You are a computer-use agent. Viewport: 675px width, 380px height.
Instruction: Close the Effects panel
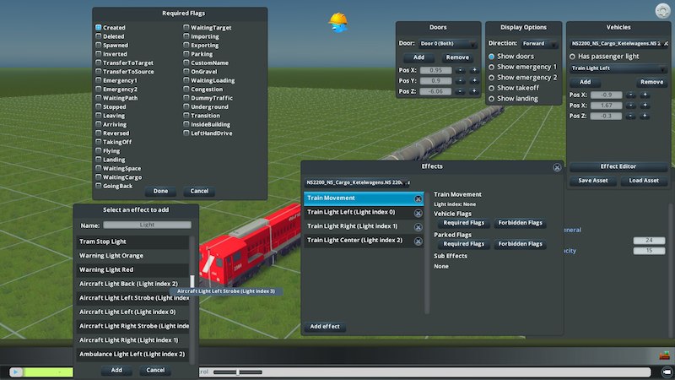point(557,167)
